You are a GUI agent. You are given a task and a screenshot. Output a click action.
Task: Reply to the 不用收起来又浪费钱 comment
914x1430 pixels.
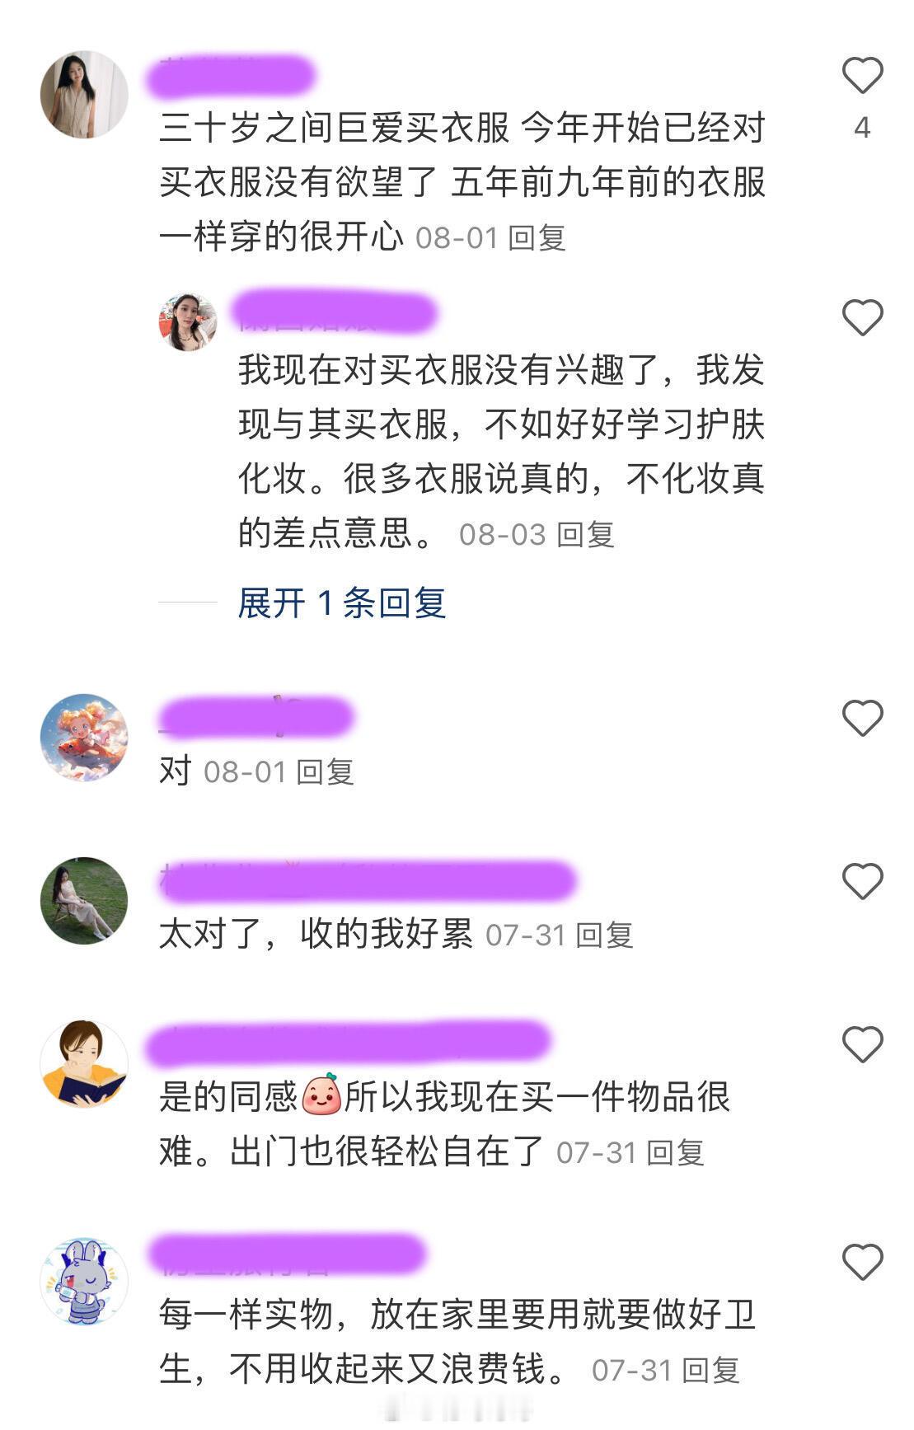(x=710, y=1371)
